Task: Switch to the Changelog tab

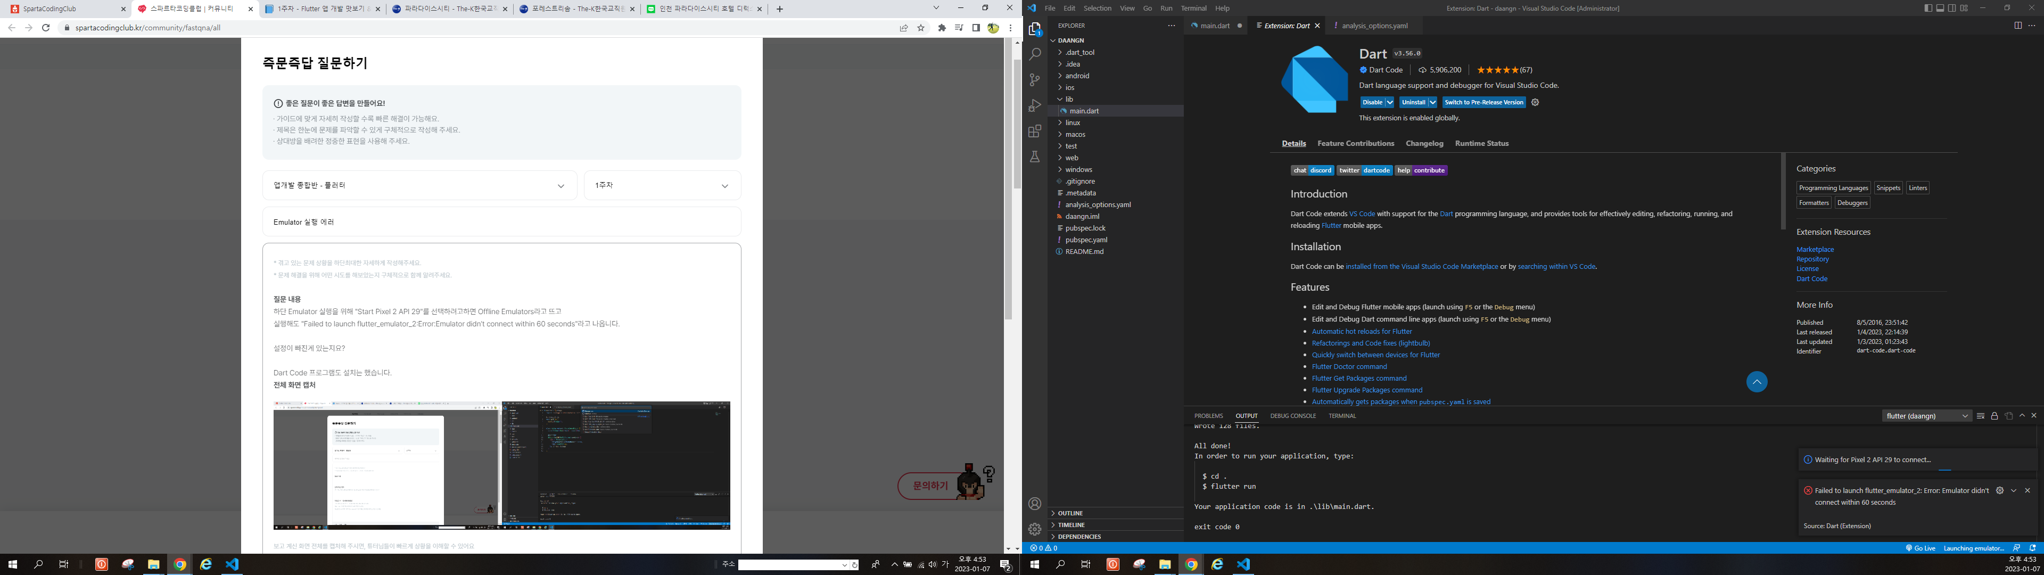Action: coord(1424,144)
